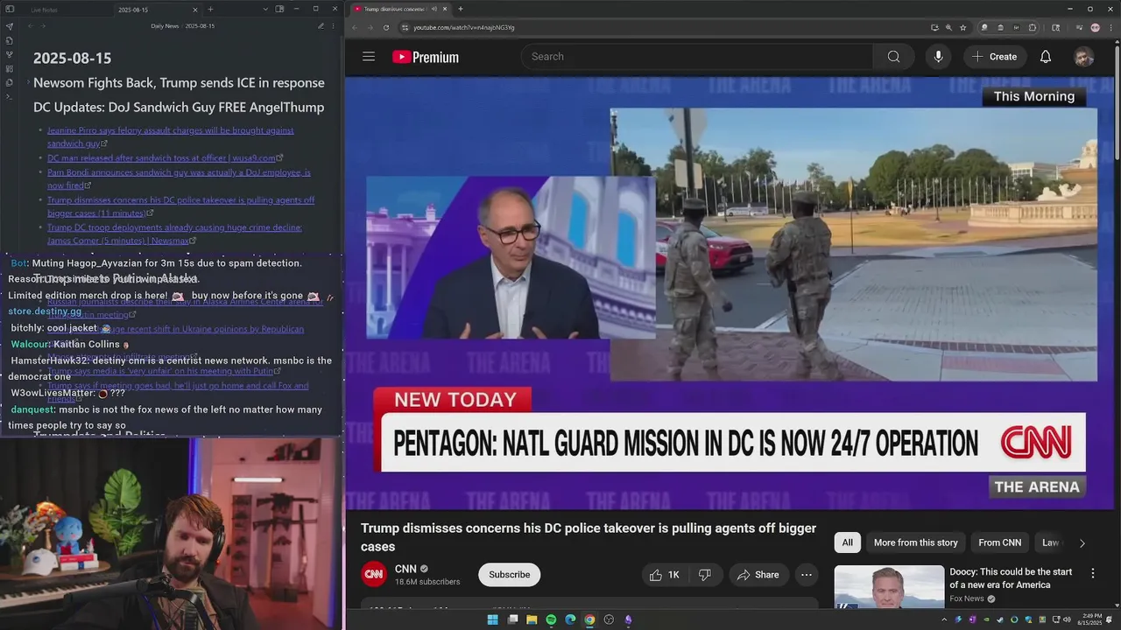Viewport: 1121px width, 630px height.
Task: Open options for the Doocy recommended video
Action: [x=1092, y=573]
